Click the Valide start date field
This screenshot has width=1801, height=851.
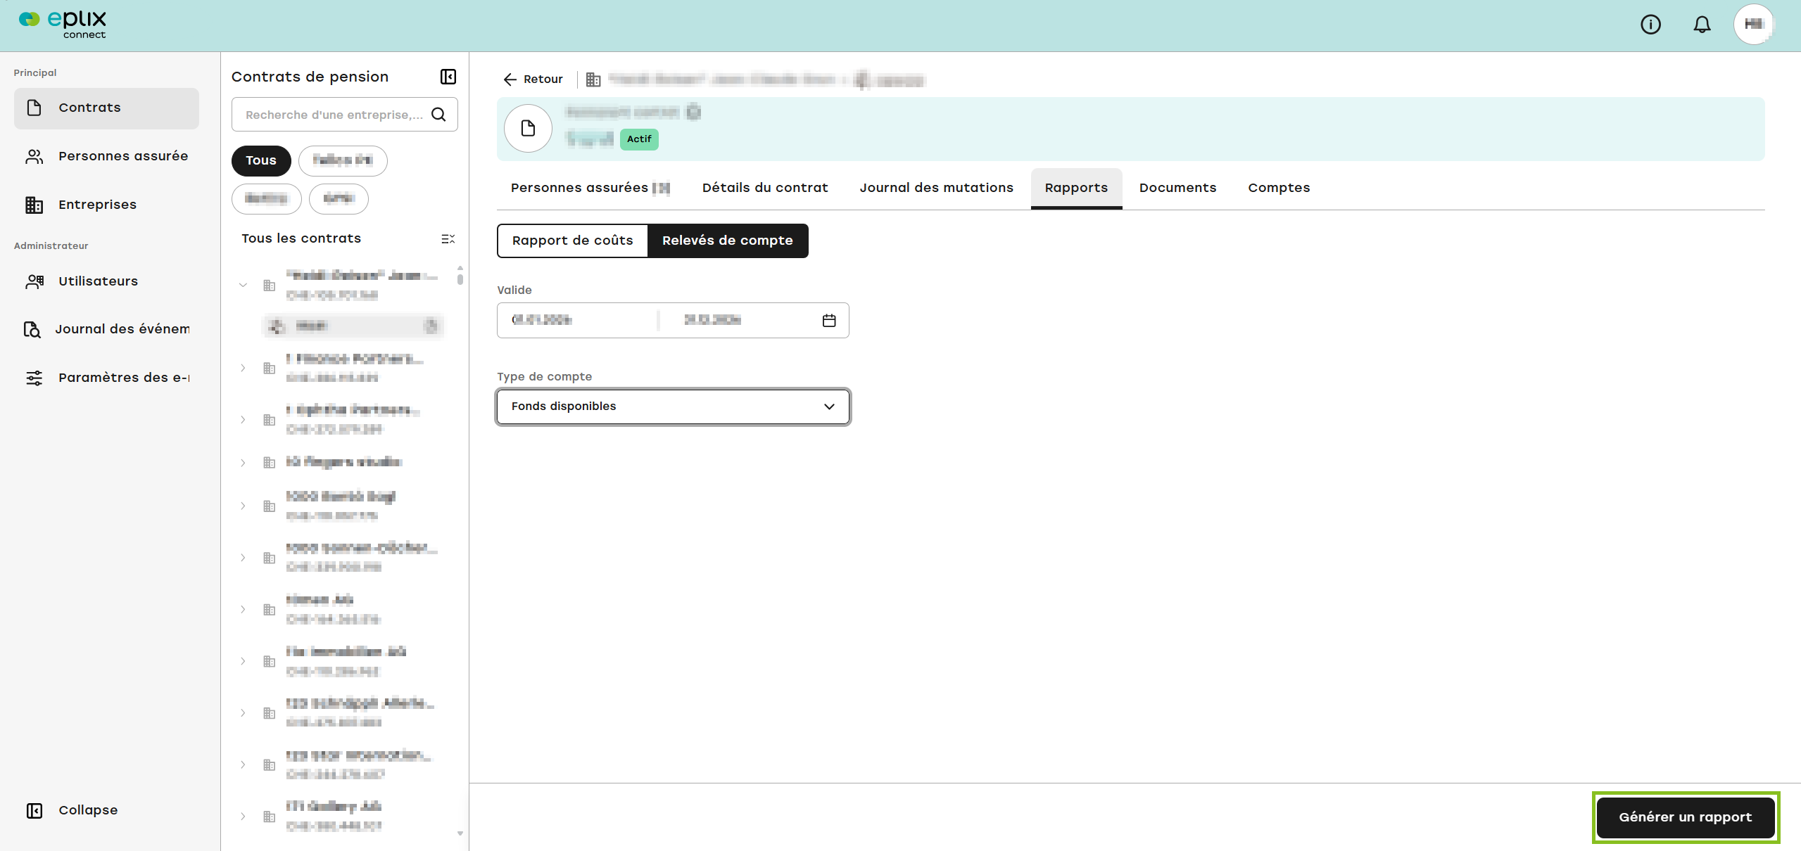577,321
